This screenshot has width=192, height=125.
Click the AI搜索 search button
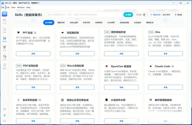coord(128,15)
